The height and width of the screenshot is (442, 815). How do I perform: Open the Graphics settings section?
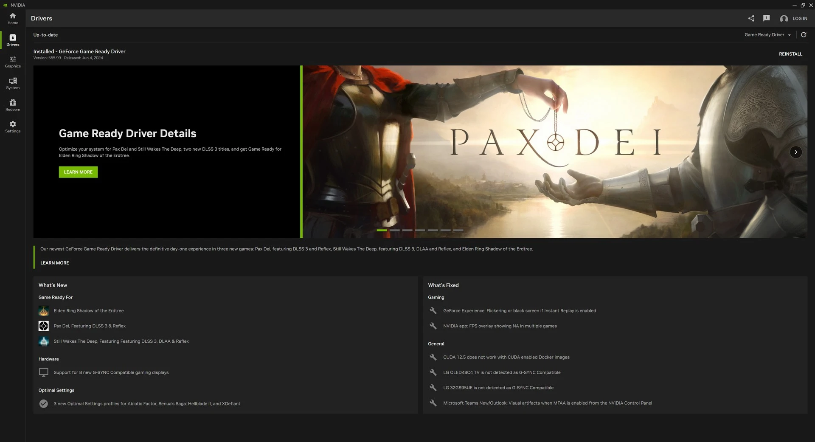[13, 62]
